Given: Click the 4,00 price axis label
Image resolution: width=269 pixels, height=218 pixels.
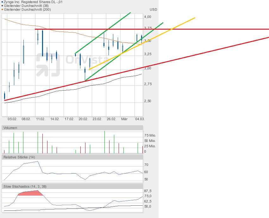Looking at the screenshot, I should point(147,17).
